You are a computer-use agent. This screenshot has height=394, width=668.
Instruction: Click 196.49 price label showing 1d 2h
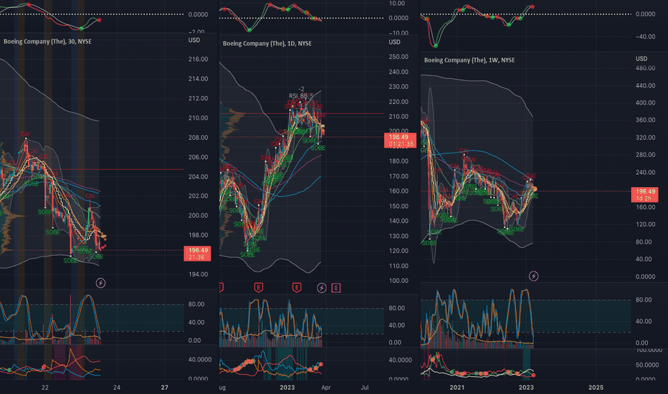click(x=644, y=195)
